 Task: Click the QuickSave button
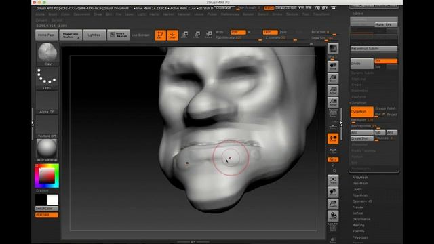coord(224,8)
